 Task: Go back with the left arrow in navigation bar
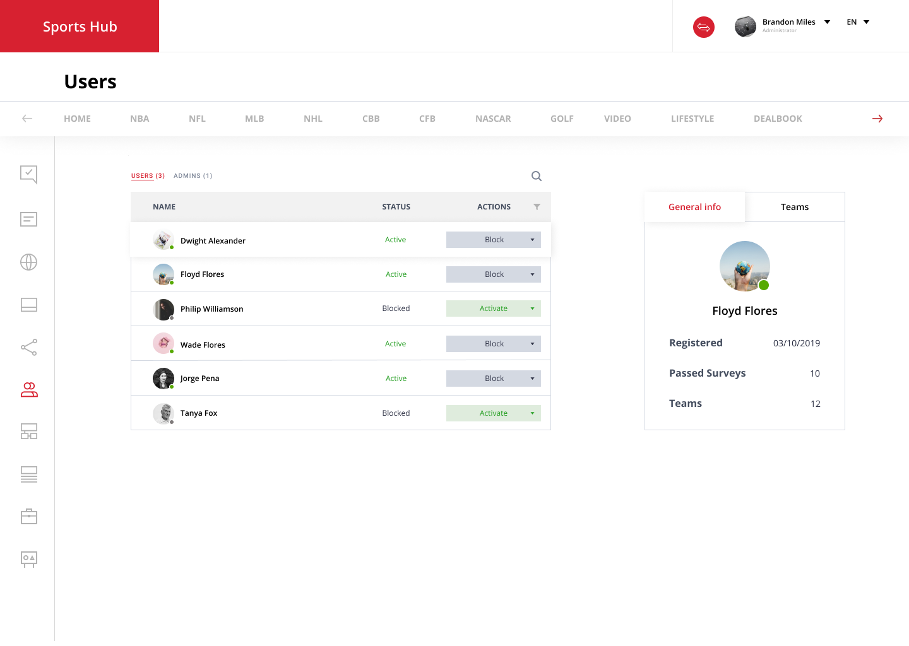click(27, 119)
